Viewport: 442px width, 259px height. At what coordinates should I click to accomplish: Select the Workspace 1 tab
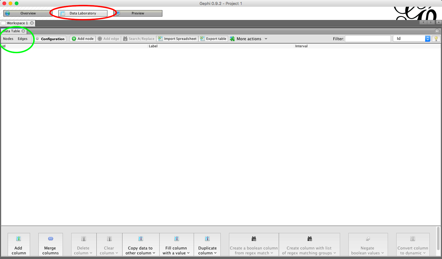[17, 23]
